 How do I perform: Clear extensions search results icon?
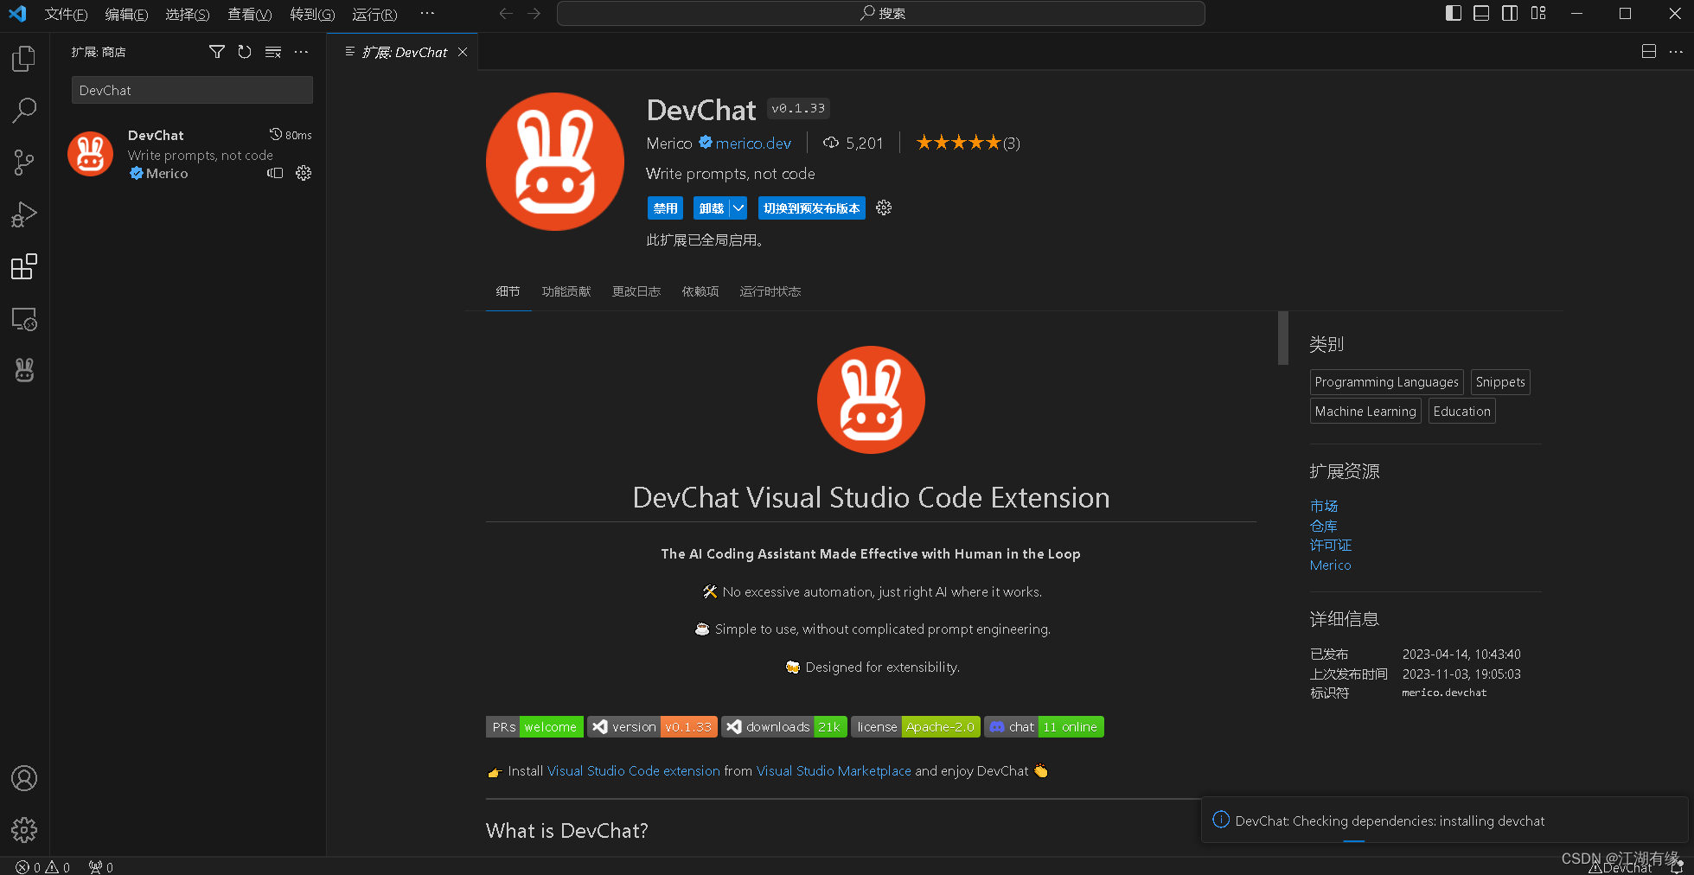pyautogui.click(x=273, y=52)
